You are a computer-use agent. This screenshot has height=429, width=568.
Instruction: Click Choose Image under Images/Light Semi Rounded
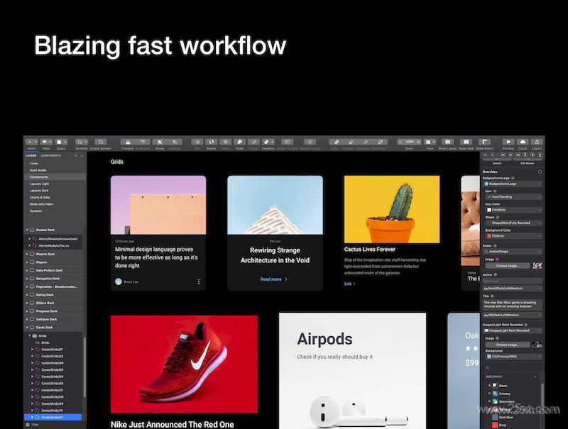(508, 345)
